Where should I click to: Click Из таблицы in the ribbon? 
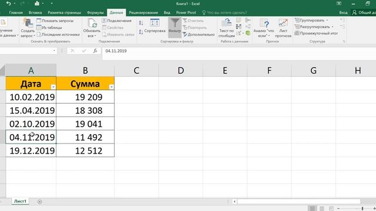tap(49, 28)
